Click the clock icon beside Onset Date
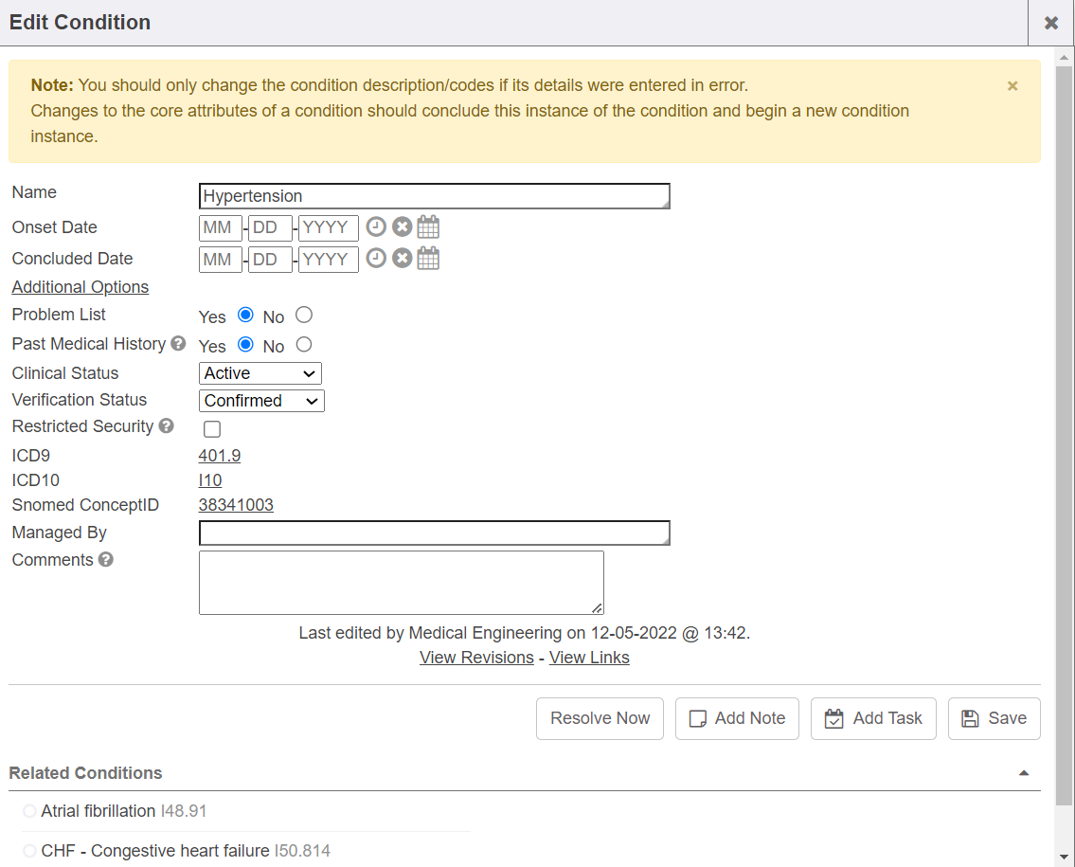This screenshot has width=1075, height=867. (376, 227)
